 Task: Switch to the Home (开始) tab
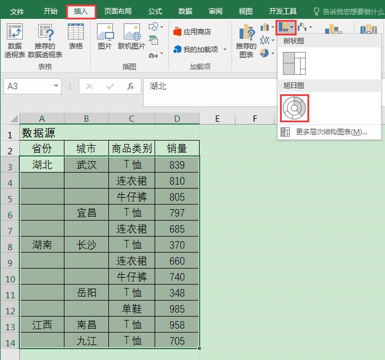[51, 11]
